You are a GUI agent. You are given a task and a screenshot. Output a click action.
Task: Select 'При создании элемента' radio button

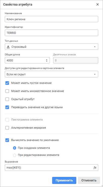click(x=15, y=148)
